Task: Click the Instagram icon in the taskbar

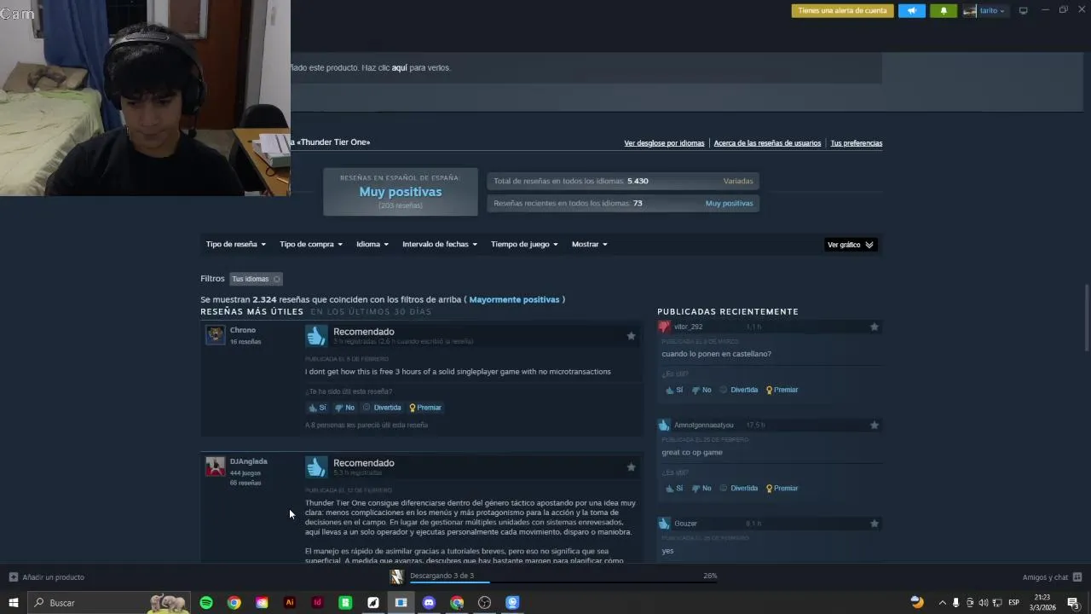Action: click(262, 603)
